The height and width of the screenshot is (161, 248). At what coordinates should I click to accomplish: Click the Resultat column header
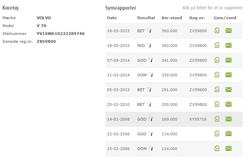146,18
